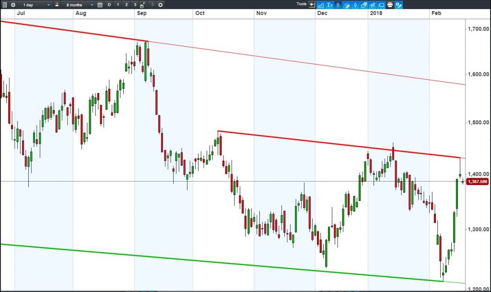Click the Sep time axis label
Viewport: 491px width, 292px height.
142,13
